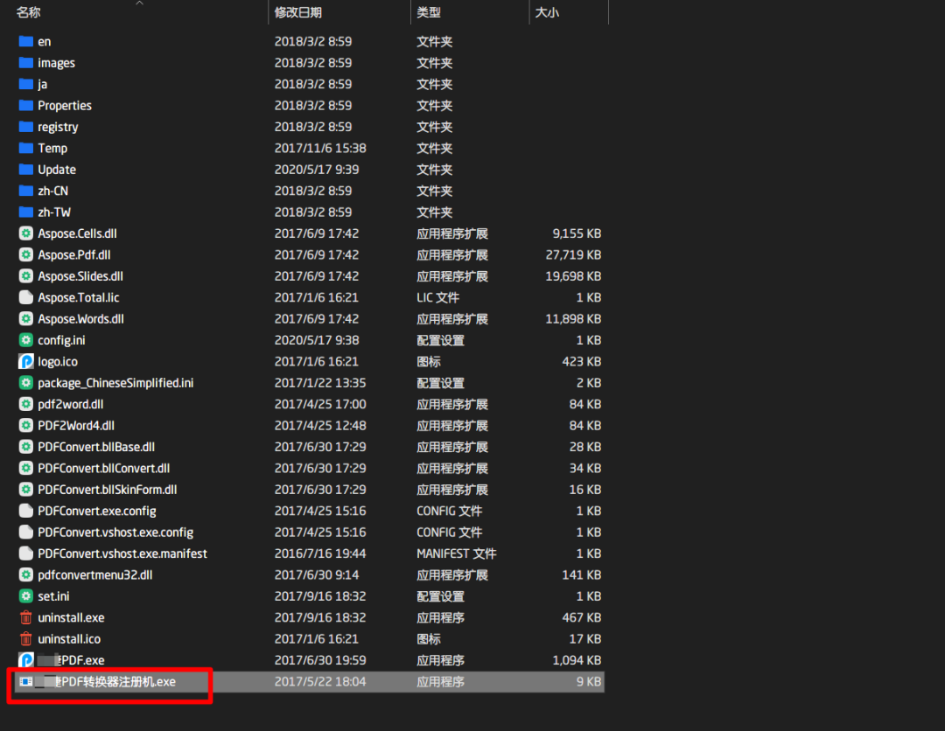Click the PDF转换器注册机.exe icon
945x731 pixels.
26,682
